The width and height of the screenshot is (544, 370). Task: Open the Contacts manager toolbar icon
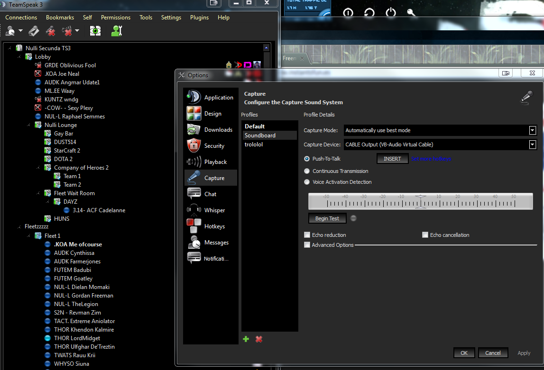click(117, 31)
